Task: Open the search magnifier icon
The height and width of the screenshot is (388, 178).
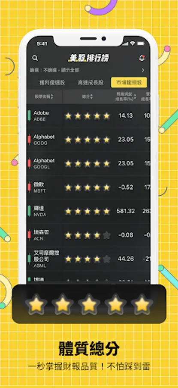Action: 35,58
